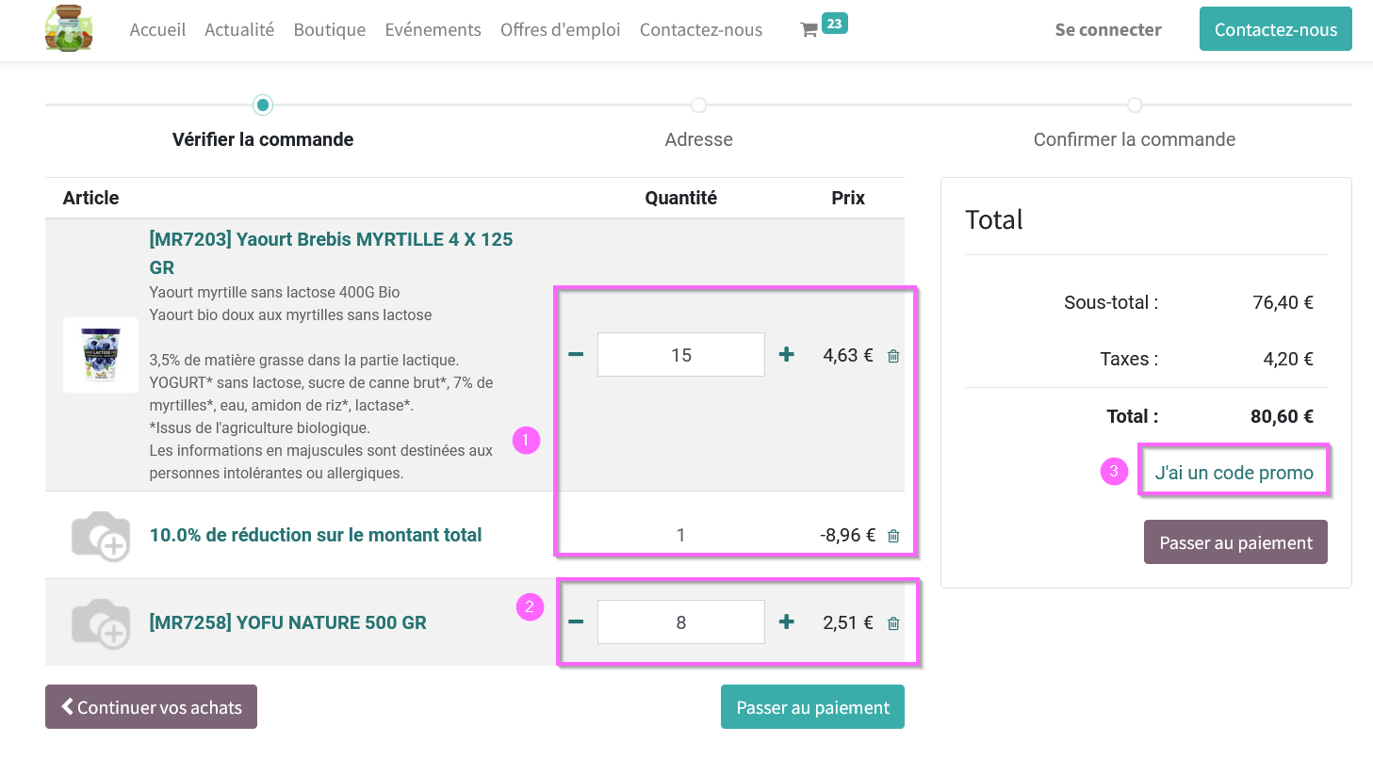1373x758 pixels.
Task: Click the Se connecter link
Action: 1108,30
